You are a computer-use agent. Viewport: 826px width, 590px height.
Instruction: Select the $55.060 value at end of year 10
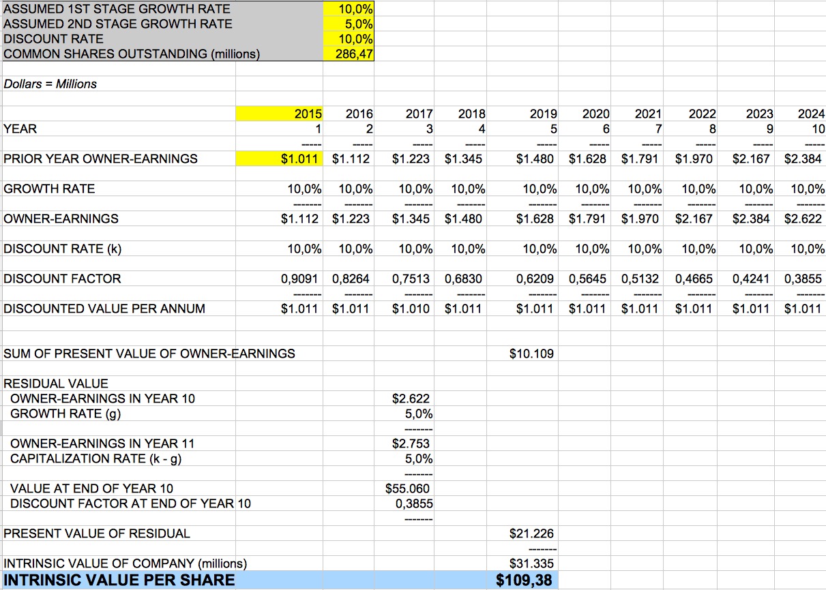pyautogui.click(x=407, y=488)
